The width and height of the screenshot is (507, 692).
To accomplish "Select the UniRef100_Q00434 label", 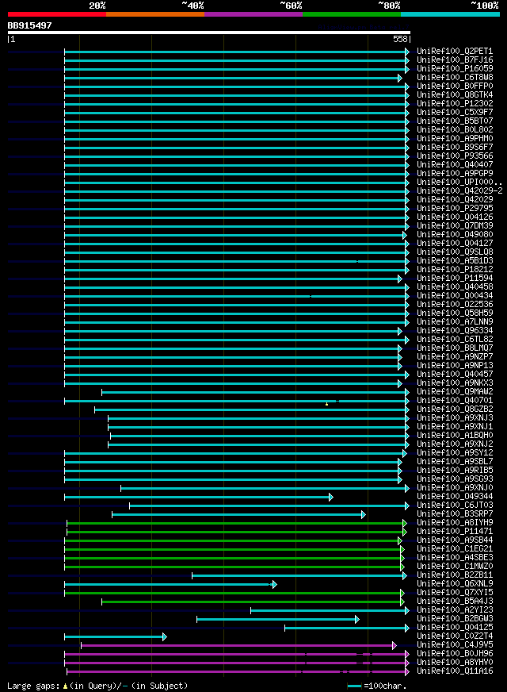I will click(455, 295).
